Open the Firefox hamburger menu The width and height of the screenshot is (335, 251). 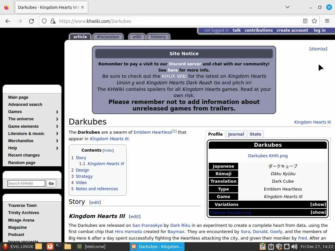click(x=327, y=21)
